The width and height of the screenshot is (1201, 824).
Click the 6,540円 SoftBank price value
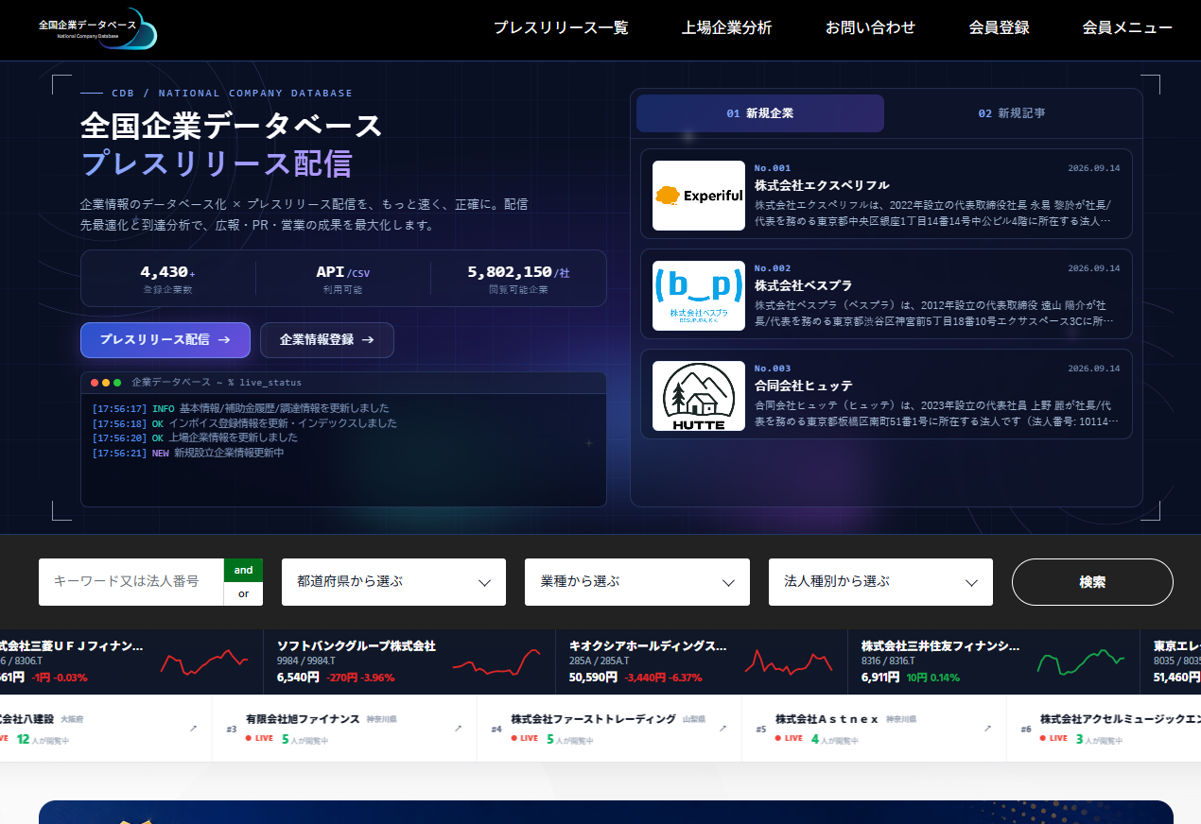pyautogui.click(x=298, y=678)
